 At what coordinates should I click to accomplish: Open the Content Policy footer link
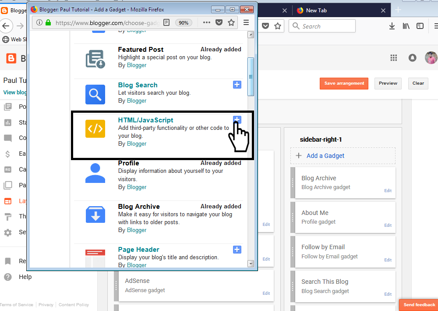coord(74,304)
